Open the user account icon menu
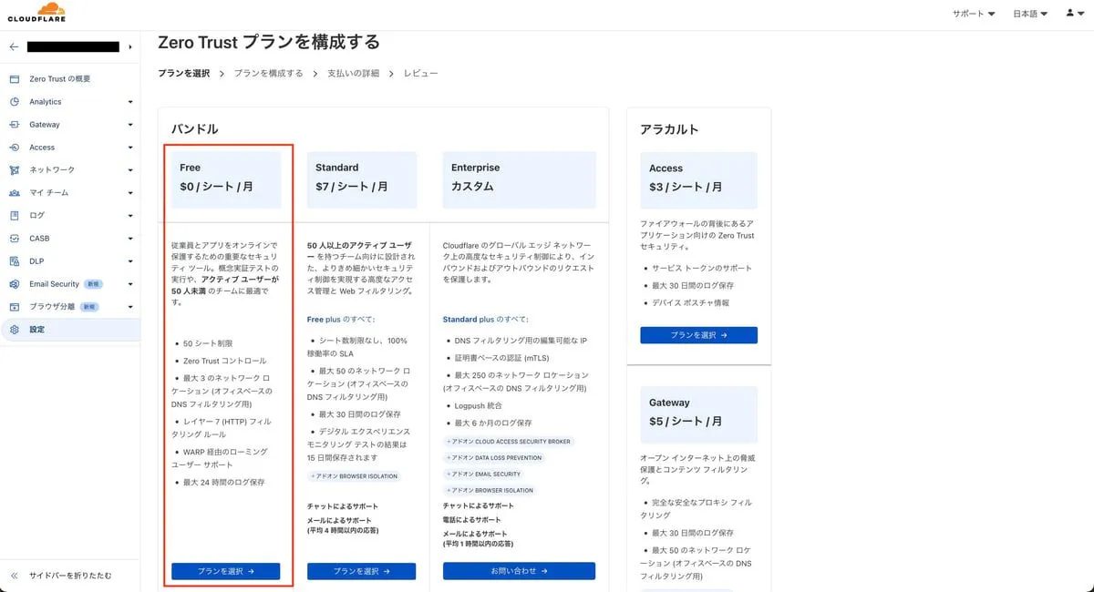The image size is (1094, 592). [x=1074, y=14]
